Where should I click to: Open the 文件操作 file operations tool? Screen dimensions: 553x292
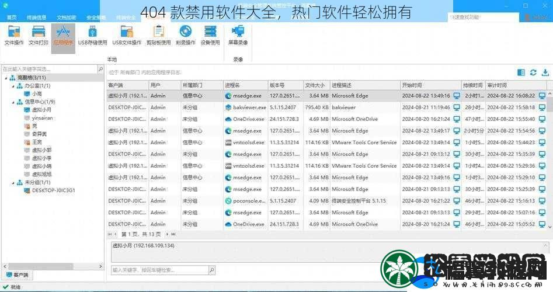[14, 36]
